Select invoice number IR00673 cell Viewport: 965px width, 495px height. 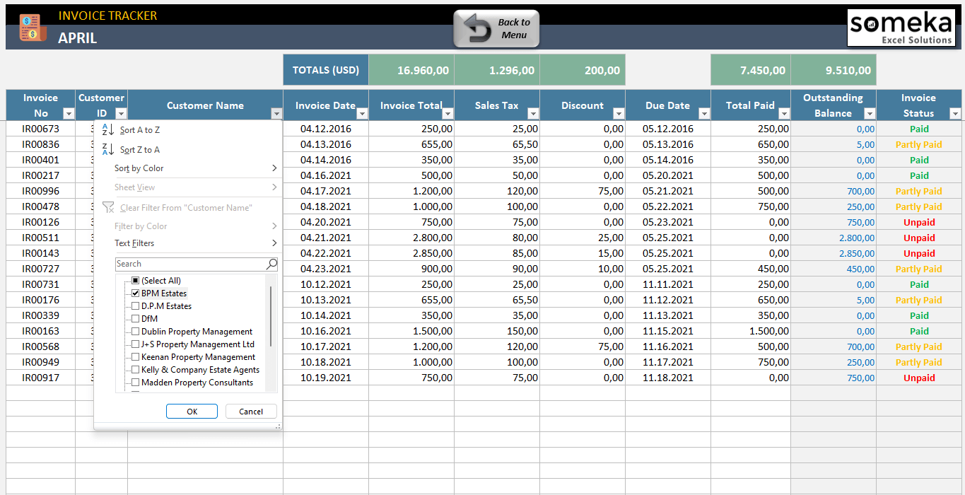coord(41,129)
